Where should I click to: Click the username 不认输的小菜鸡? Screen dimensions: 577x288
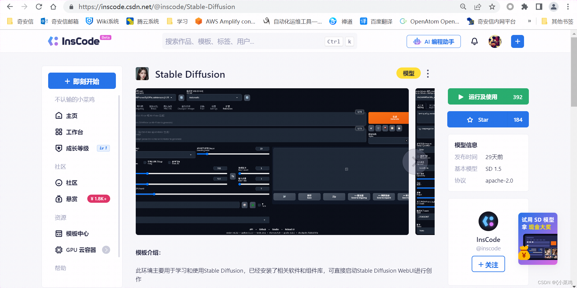tap(75, 99)
